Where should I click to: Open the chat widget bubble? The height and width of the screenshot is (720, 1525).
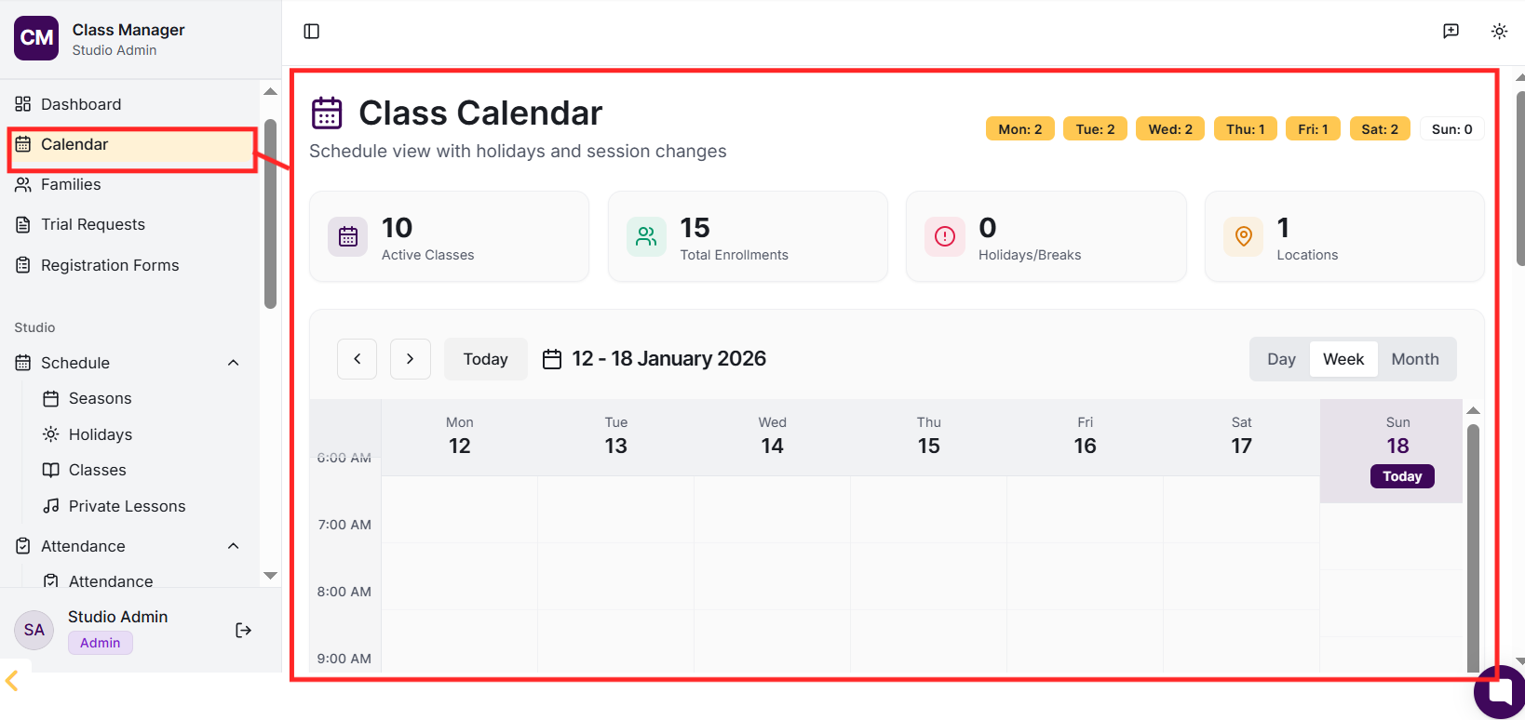(1500, 692)
